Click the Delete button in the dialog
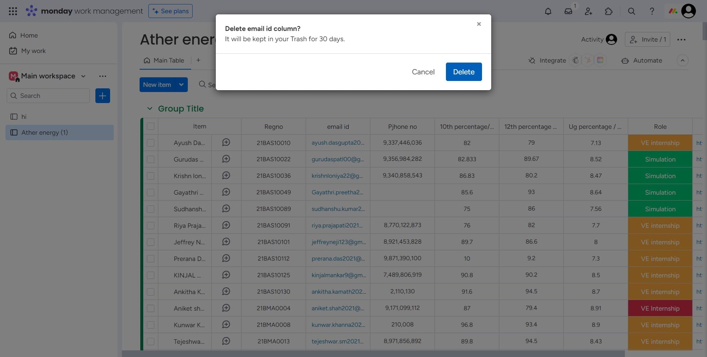Viewport: 707px width, 357px height. 464,72
